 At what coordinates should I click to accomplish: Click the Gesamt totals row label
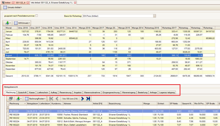(x=9, y=76)
